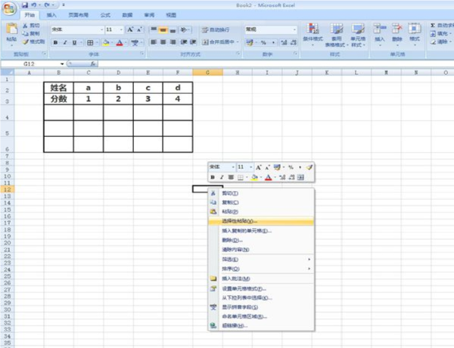Toggle Underline in the ribbon font group

click(x=75, y=42)
